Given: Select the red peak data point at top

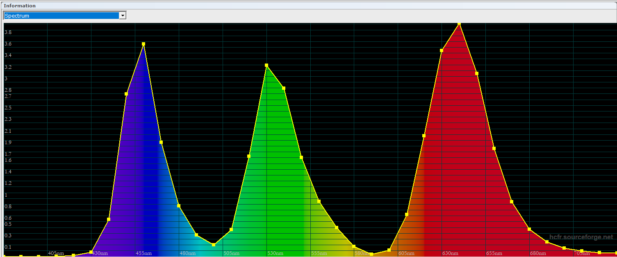Looking at the screenshot, I should [459, 24].
